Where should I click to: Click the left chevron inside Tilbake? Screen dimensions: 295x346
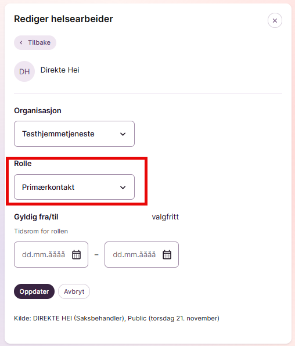click(21, 42)
